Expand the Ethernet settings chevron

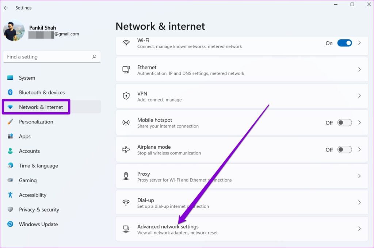[x=359, y=70]
